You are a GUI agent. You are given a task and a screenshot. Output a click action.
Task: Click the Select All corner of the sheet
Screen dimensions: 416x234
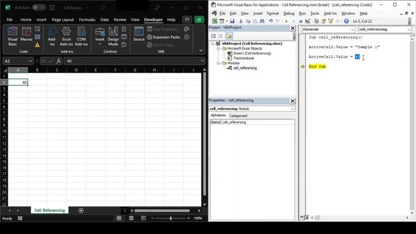pyautogui.click(x=5, y=70)
